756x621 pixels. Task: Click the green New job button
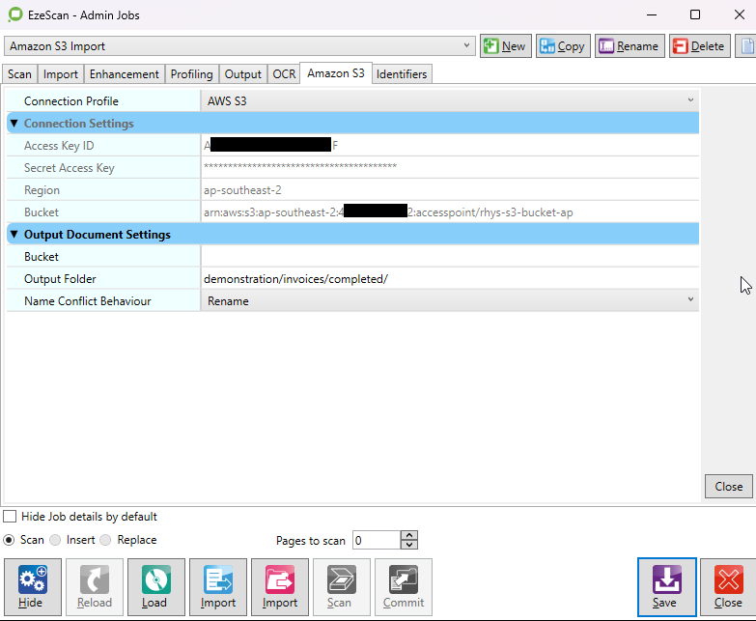click(x=506, y=46)
